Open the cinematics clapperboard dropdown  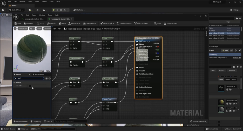(45, 10)
